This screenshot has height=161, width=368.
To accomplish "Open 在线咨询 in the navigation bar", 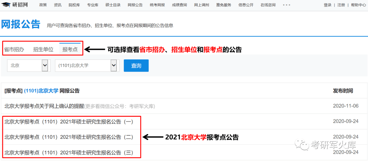I will pos(268,5).
